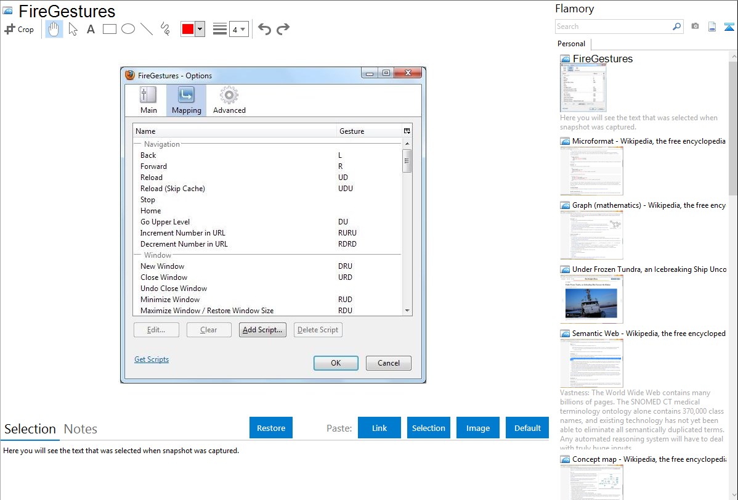This screenshot has width=738, height=500.
Task: Click Cancel in FireGestures Options
Action: tap(389, 363)
